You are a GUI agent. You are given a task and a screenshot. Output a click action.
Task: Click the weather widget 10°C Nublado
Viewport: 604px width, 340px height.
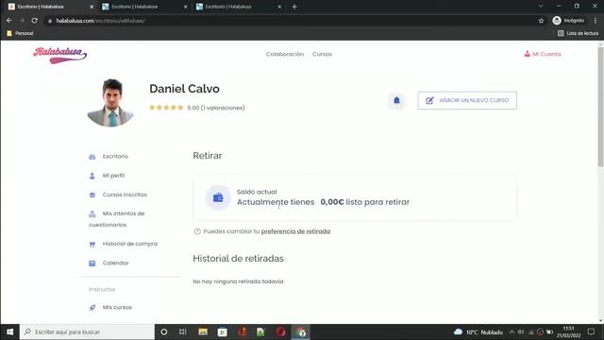(478, 331)
